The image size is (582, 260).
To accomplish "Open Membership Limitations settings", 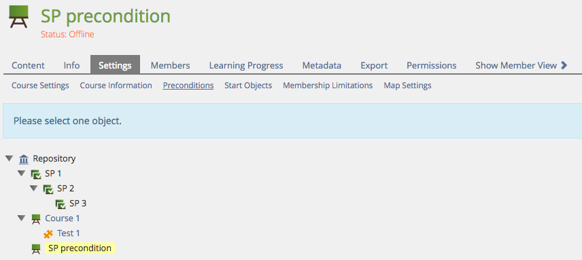I will pyautogui.click(x=328, y=86).
